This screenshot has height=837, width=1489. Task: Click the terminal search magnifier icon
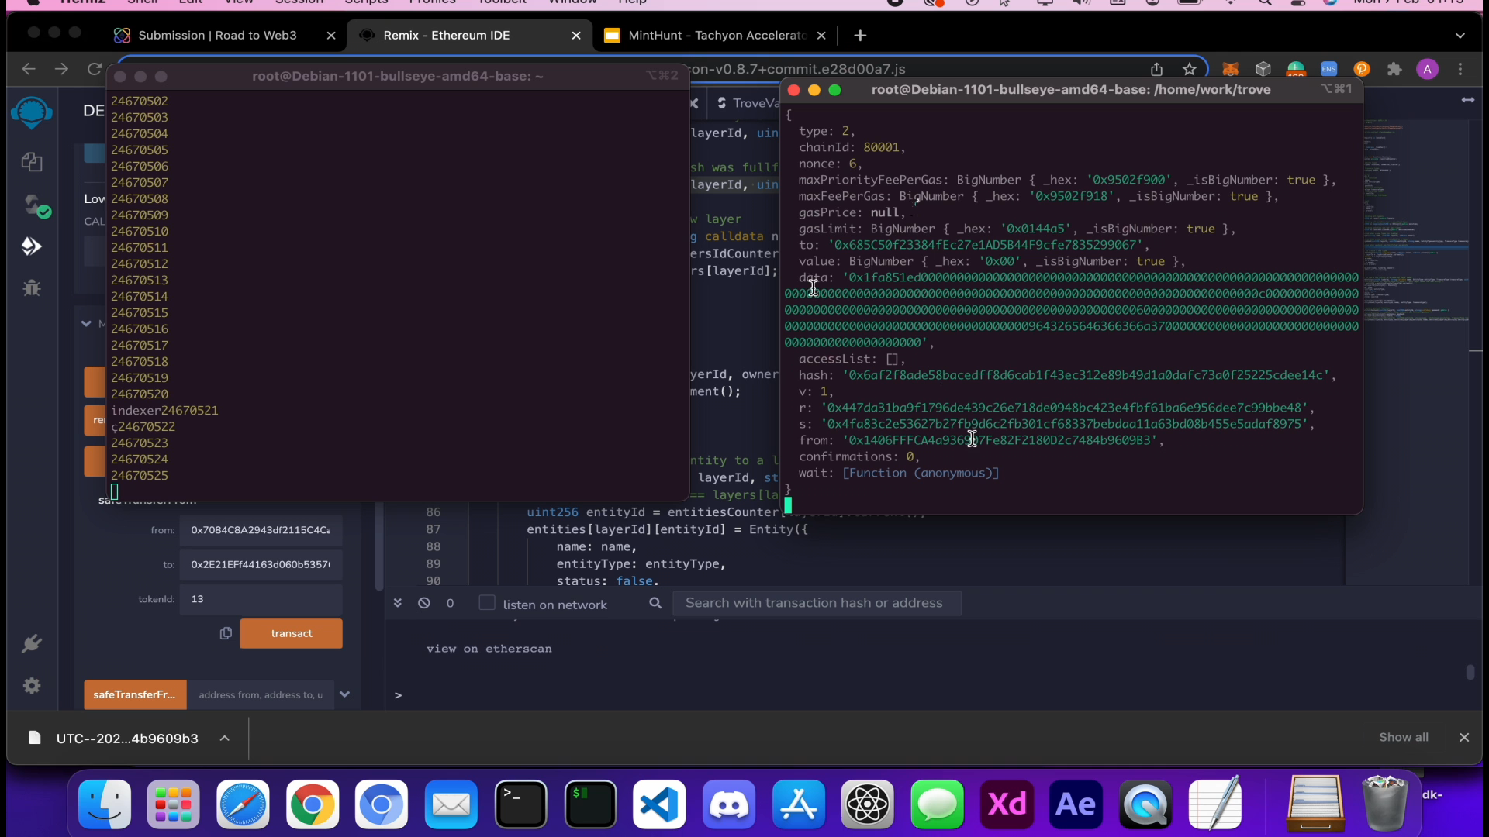coord(655,603)
